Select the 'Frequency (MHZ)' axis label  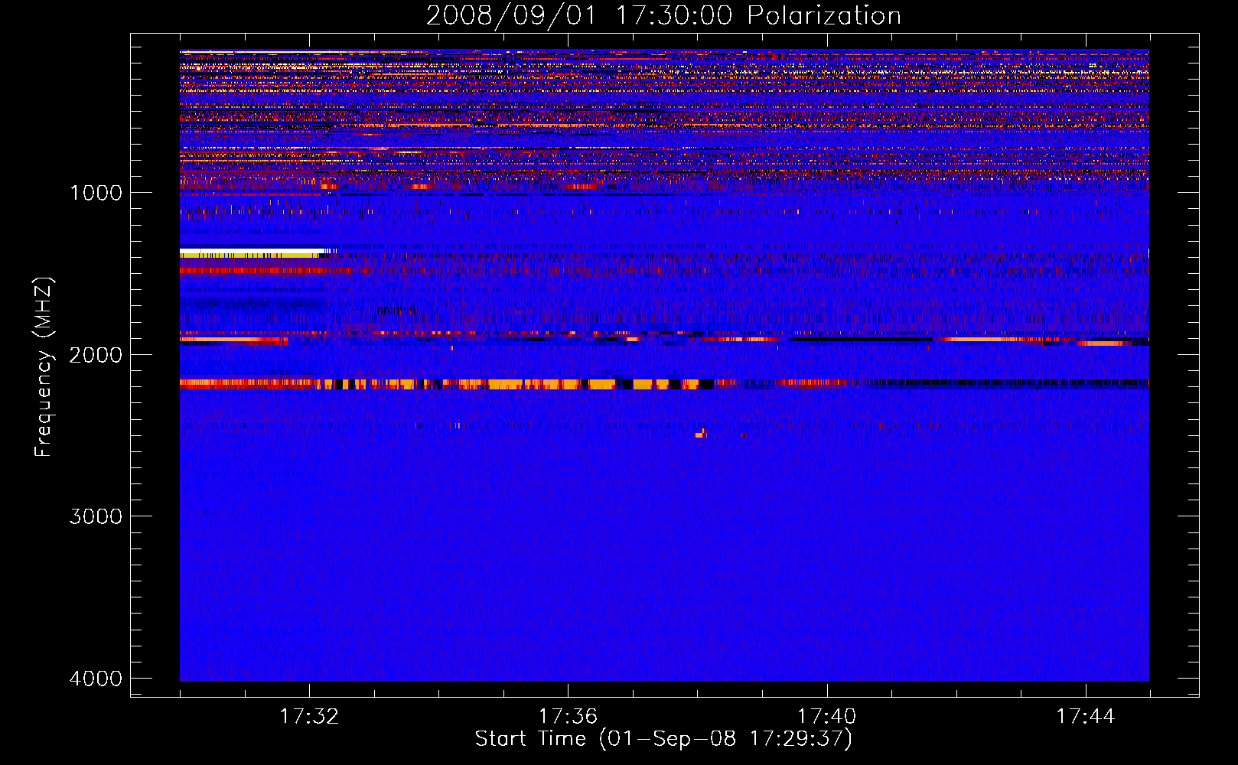coord(44,367)
